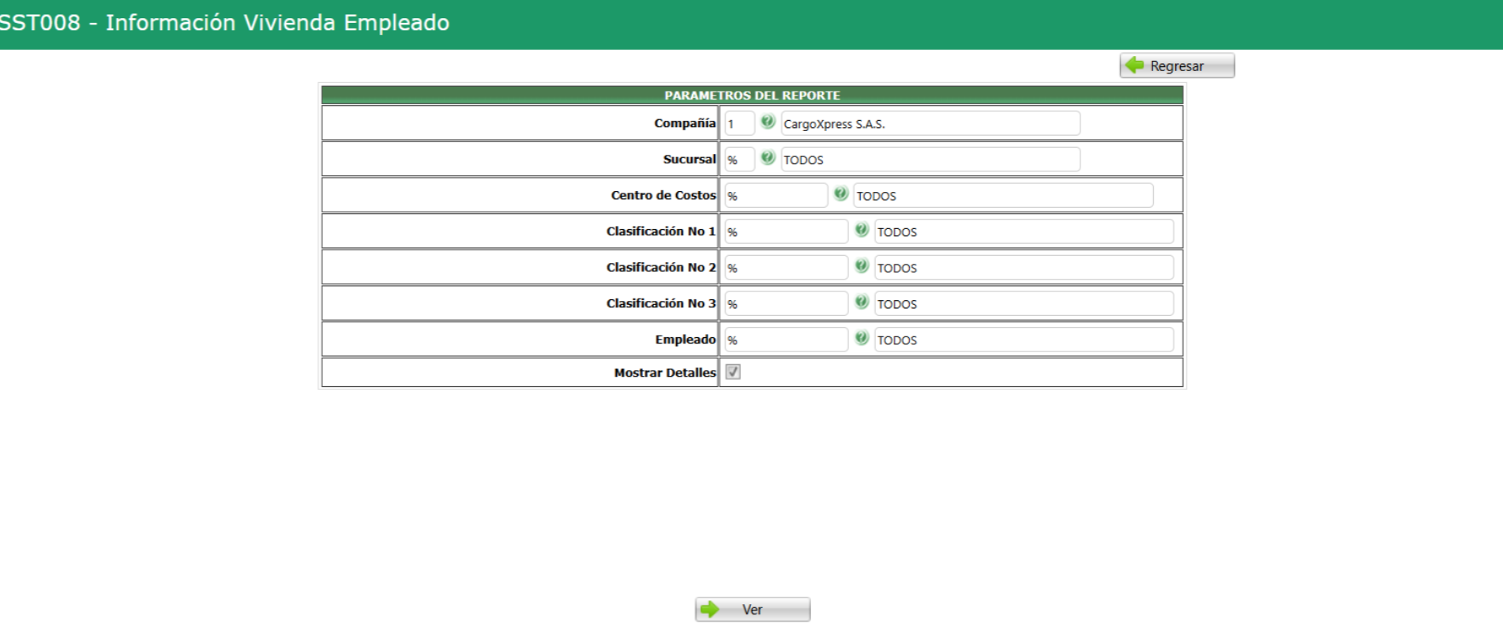Select the Centro de Costos TODOS description field
Image resolution: width=1503 pixels, height=631 pixels.
pos(1003,196)
